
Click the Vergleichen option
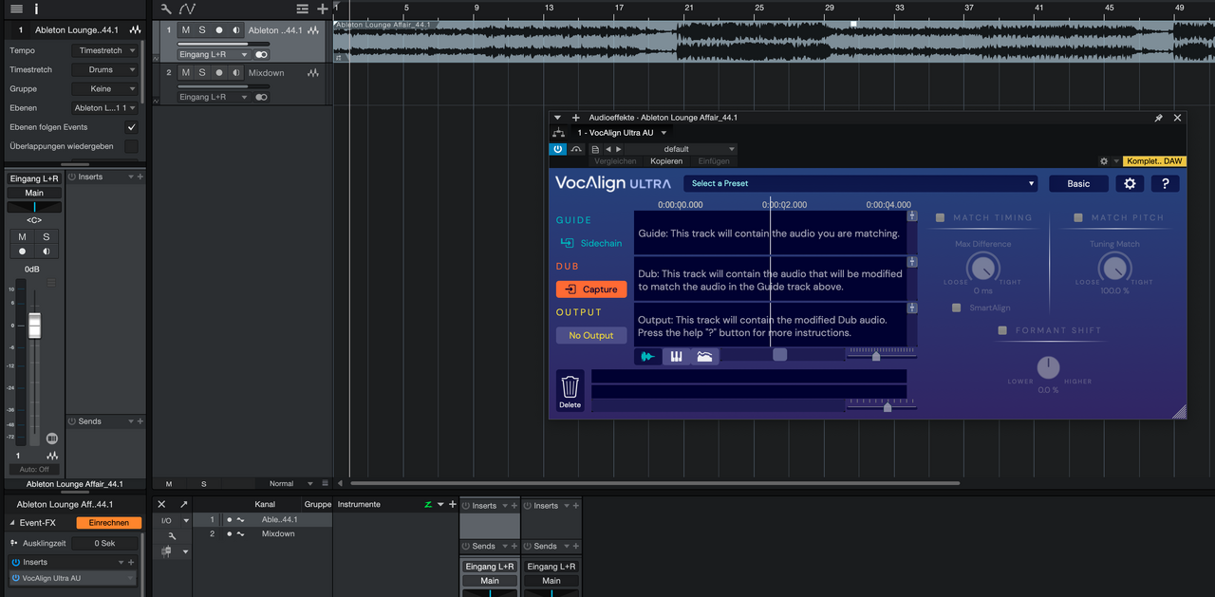615,161
